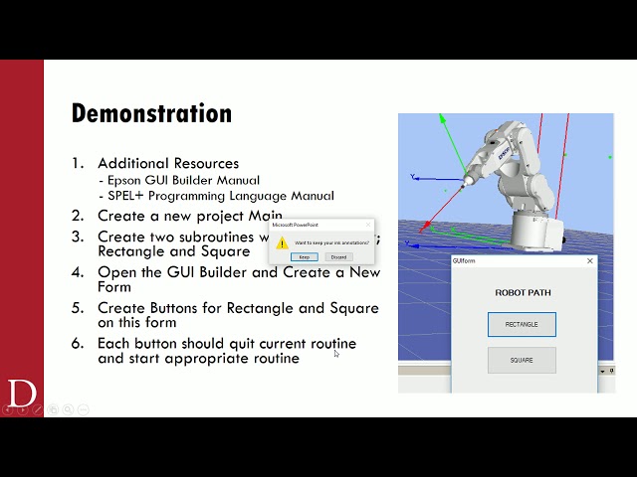Click the SQUARE button in GUIform
Image resolution: width=637 pixels, height=477 pixels.
(x=522, y=360)
